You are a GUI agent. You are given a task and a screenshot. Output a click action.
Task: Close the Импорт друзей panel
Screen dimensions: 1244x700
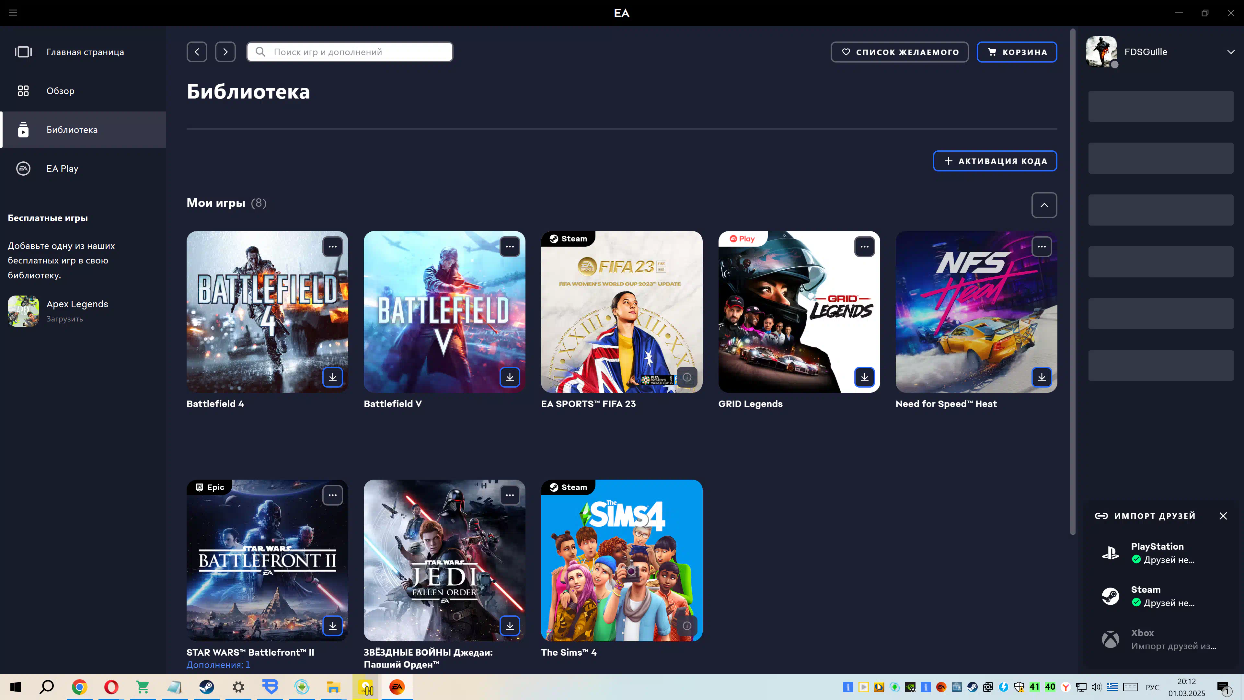coord(1223,516)
